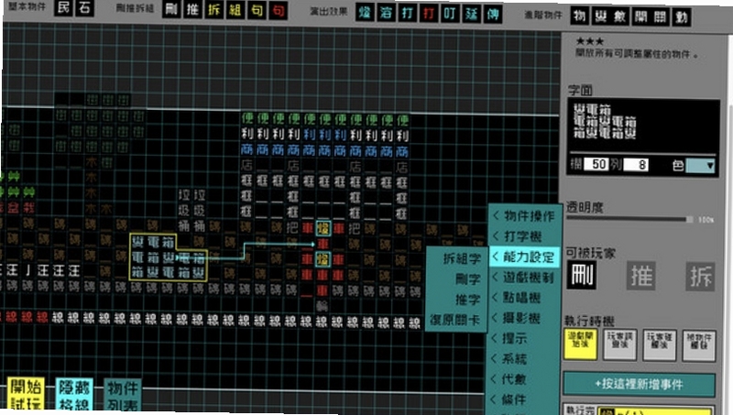Click the 欄 field showing 50
The width and height of the screenshot is (733, 415).
pos(596,165)
